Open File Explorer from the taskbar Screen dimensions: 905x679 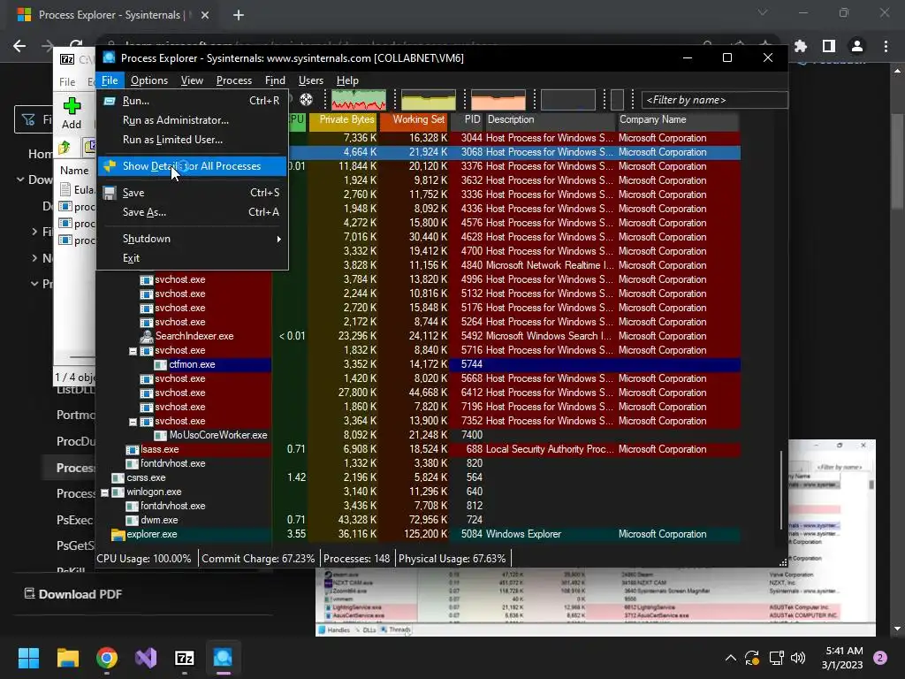tap(67, 658)
